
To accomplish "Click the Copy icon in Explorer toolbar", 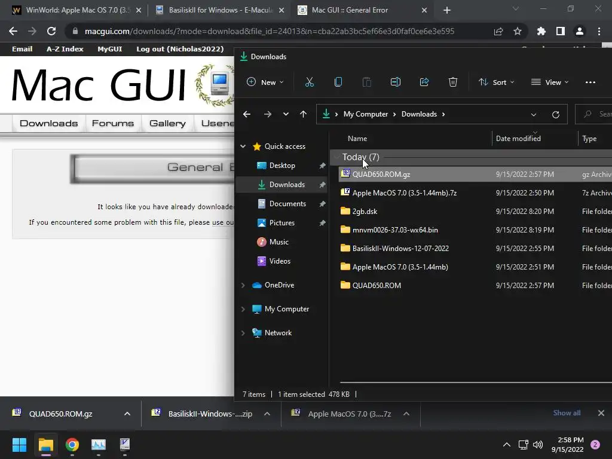I will pos(338,82).
